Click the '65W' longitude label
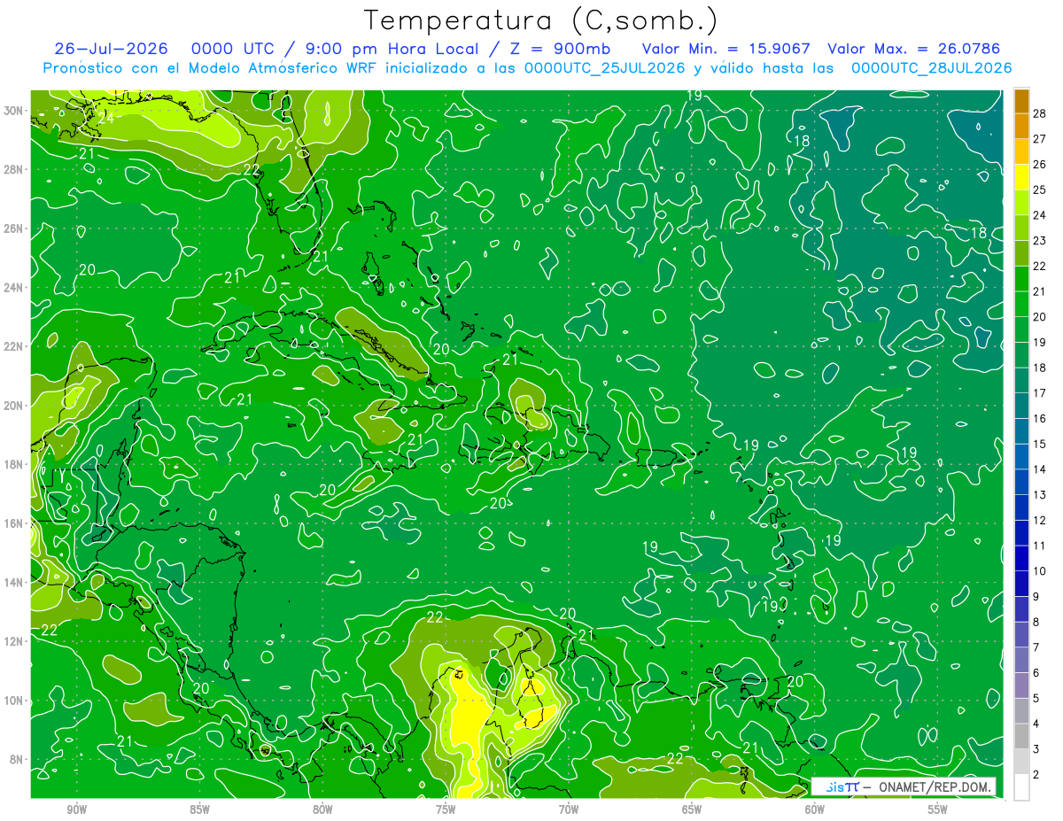The image size is (1063, 821). tap(692, 809)
